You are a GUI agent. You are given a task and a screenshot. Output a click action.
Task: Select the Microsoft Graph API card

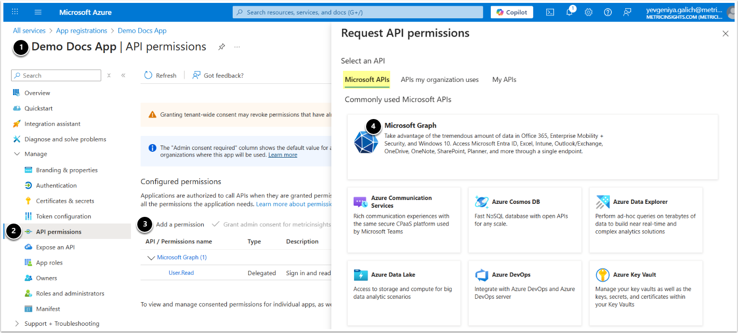click(532, 147)
